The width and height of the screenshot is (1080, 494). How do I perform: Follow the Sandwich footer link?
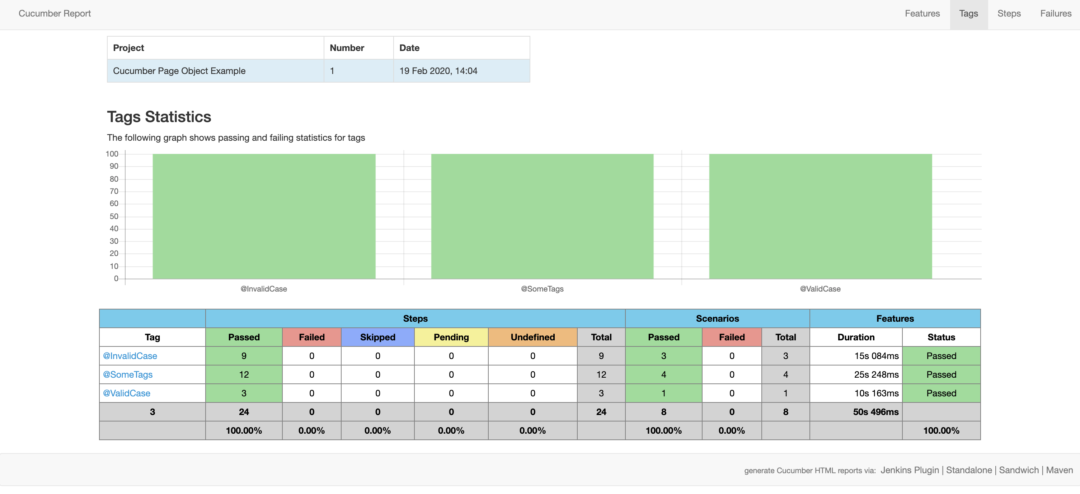click(1018, 470)
